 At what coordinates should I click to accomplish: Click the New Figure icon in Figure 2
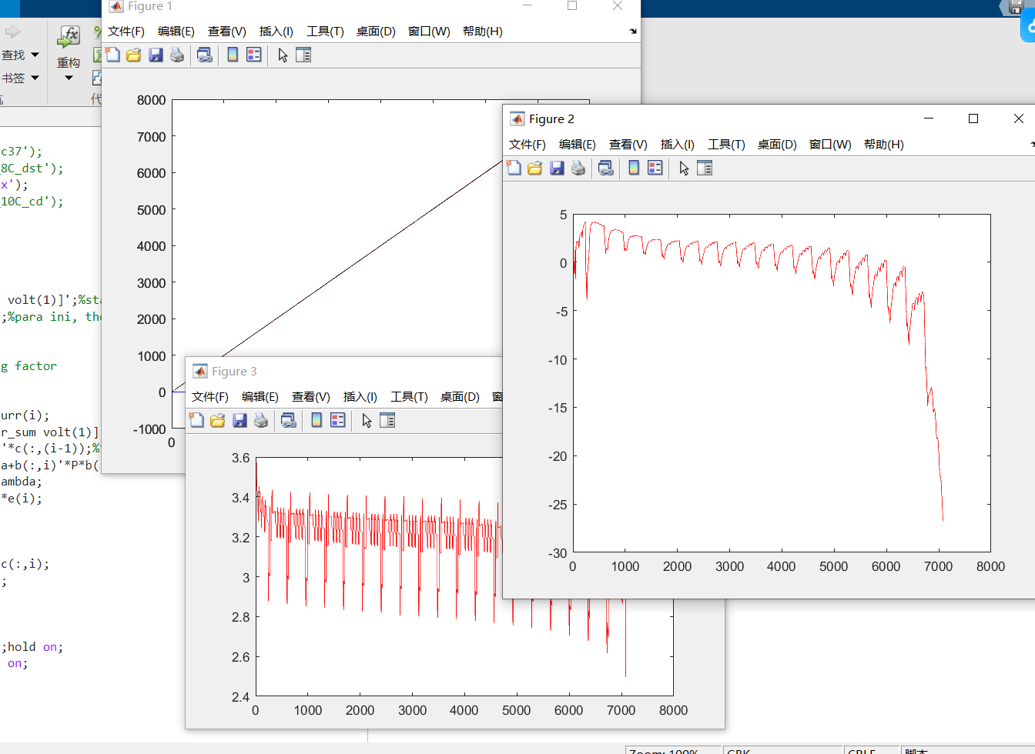pos(514,168)
